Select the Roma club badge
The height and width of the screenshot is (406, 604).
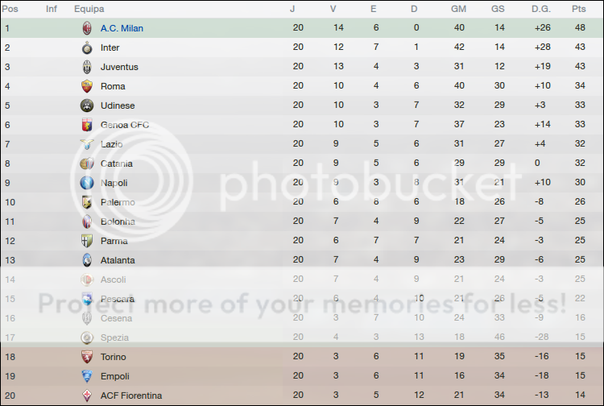coord(87,86)
